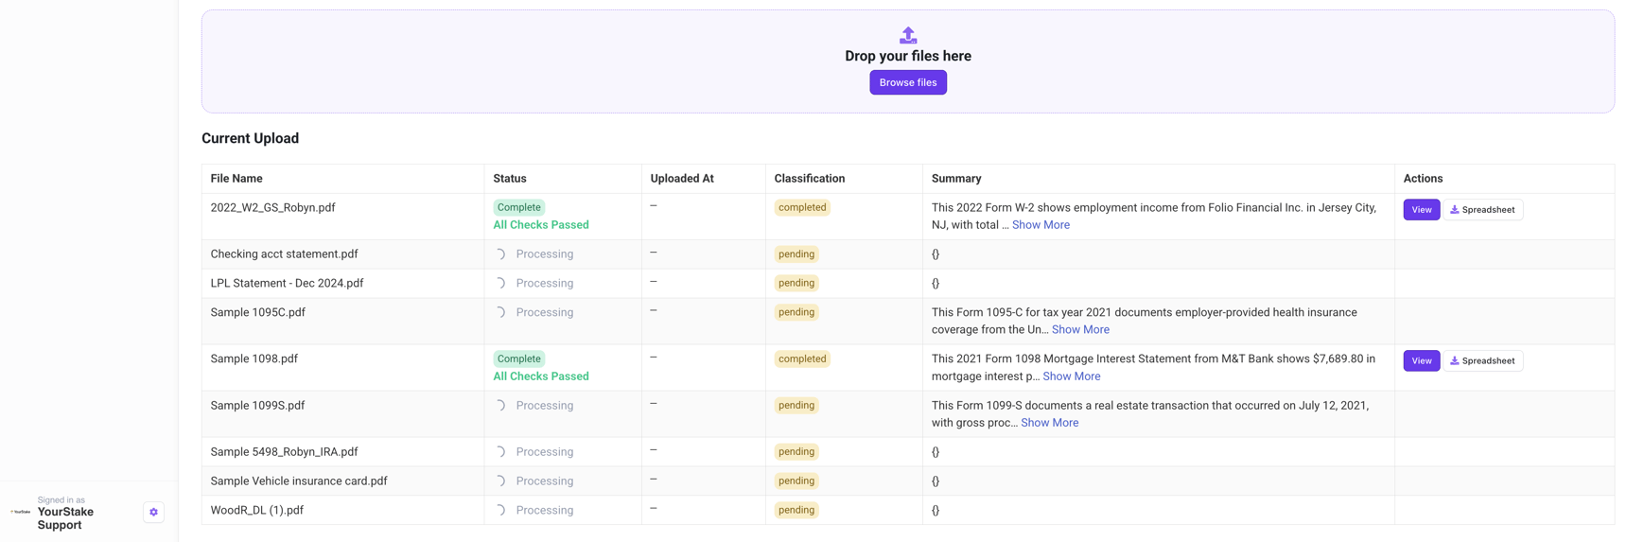Click processing spinner for Sample Vehicle insurance card.pdf
The width and height of the screenshot is (1627, 542).
click(500, 481)
